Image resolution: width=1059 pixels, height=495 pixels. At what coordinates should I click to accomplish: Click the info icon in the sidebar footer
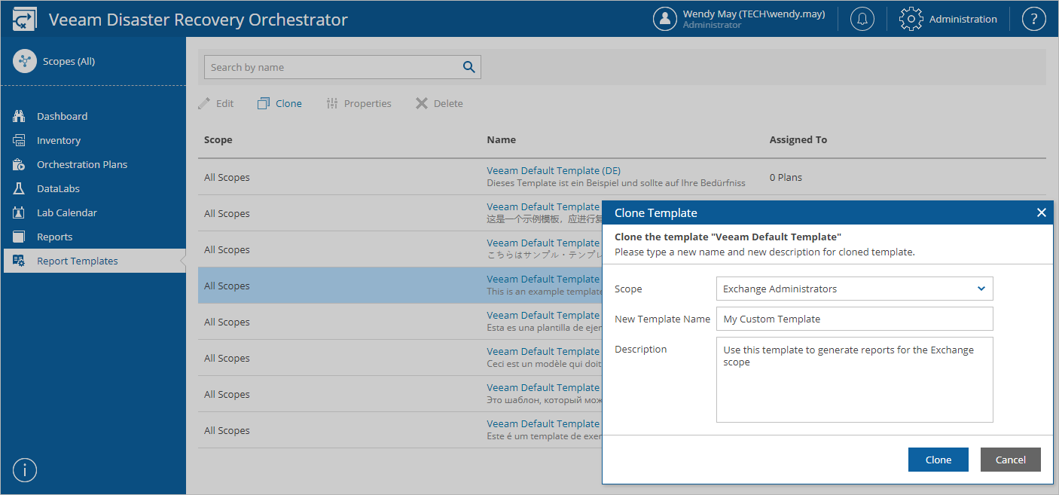(25, 470)
